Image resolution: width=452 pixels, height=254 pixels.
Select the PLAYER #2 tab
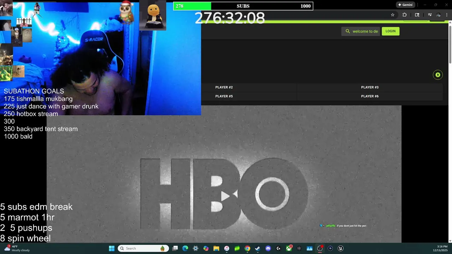(x=224, y=87)
